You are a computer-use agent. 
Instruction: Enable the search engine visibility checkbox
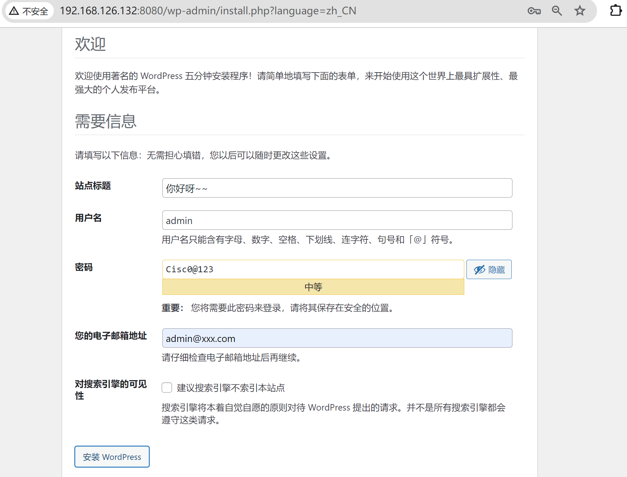click(x=167, y=388)
